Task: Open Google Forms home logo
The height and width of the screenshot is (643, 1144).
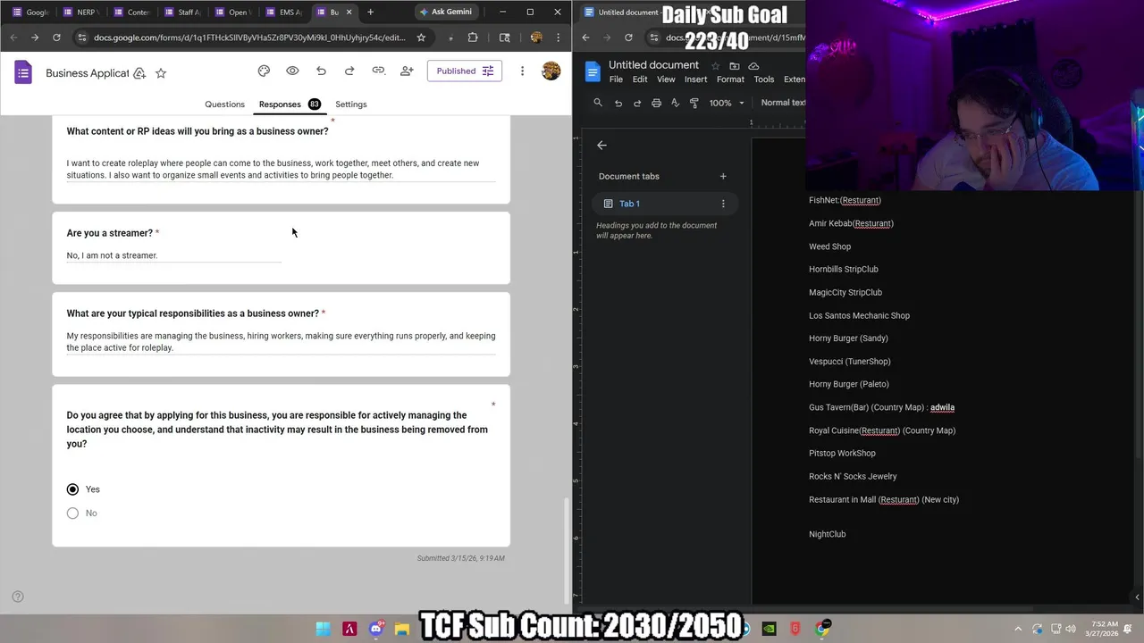Action: (23, 72)
